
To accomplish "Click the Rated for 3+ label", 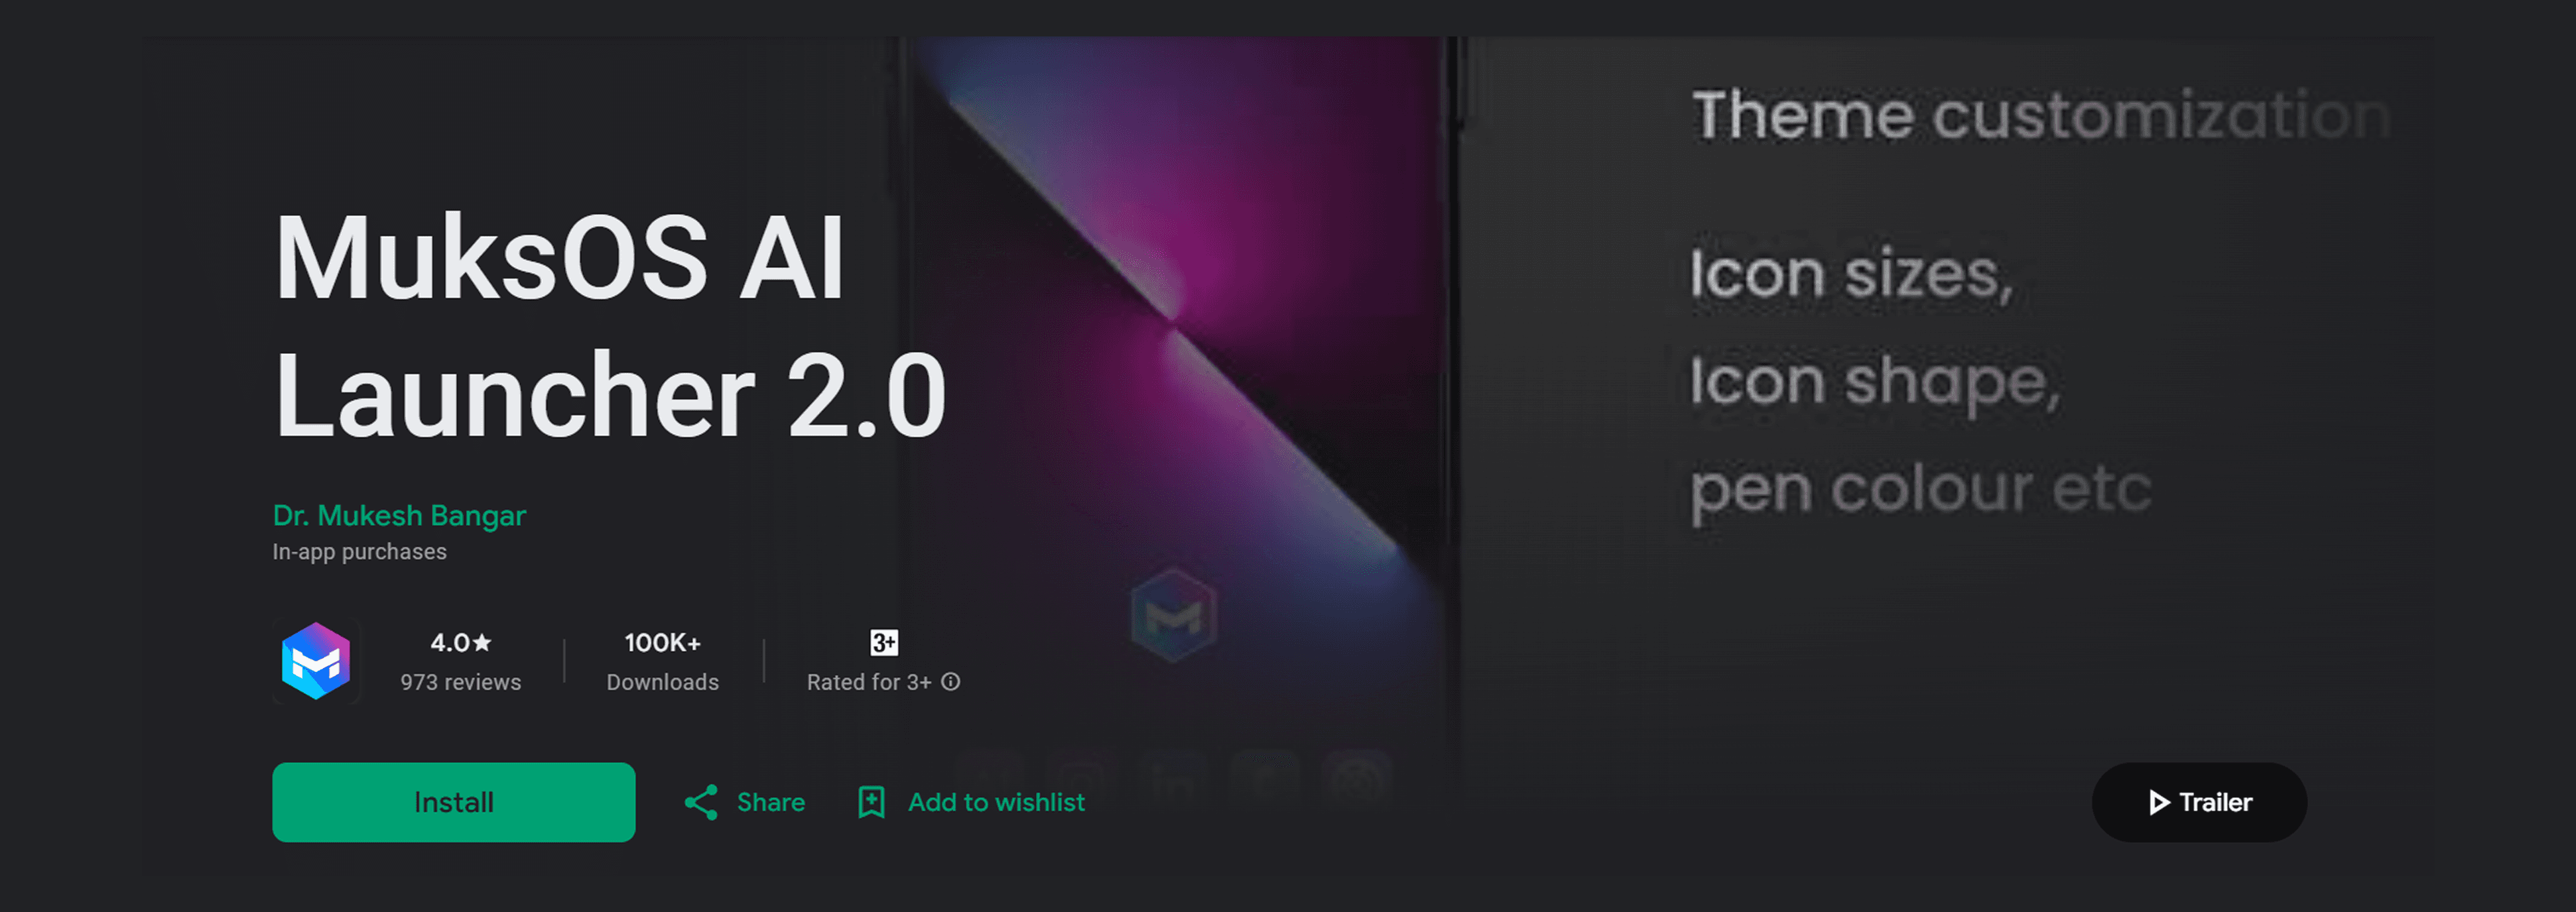I will click(x=869, y=682).
